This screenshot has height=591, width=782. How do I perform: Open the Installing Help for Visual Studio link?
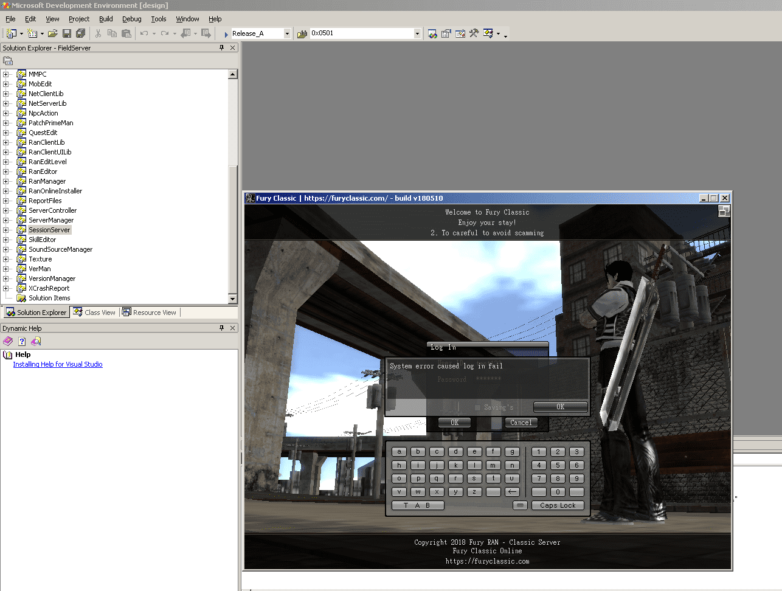58,364
